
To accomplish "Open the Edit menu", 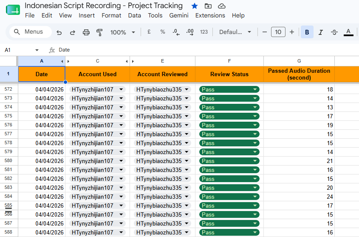I will click(x=47, y=15).
